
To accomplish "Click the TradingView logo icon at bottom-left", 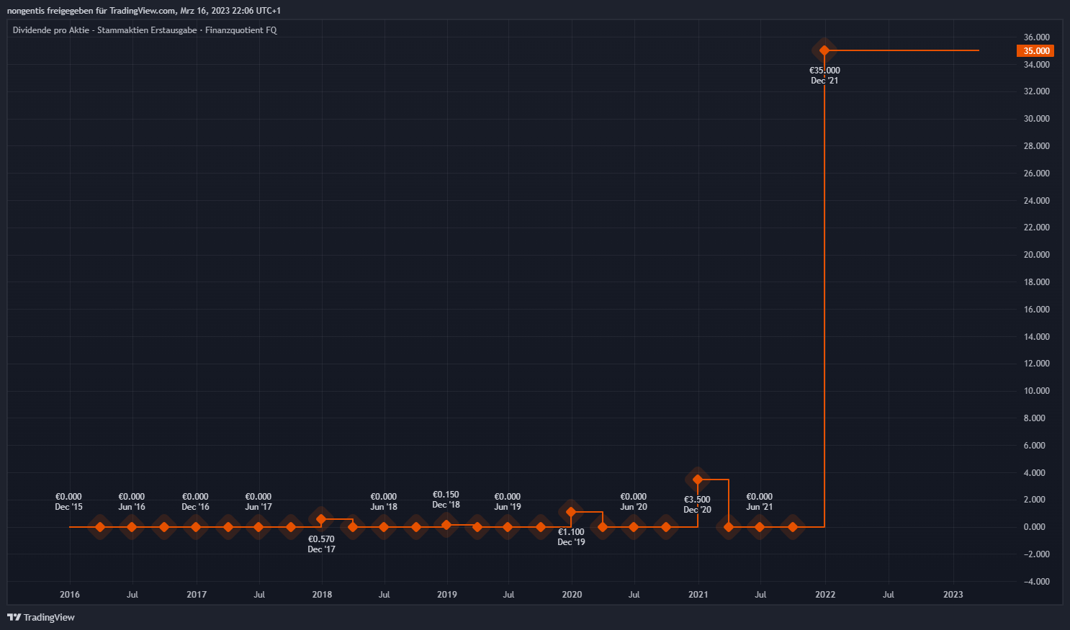I will coord(14,617).
